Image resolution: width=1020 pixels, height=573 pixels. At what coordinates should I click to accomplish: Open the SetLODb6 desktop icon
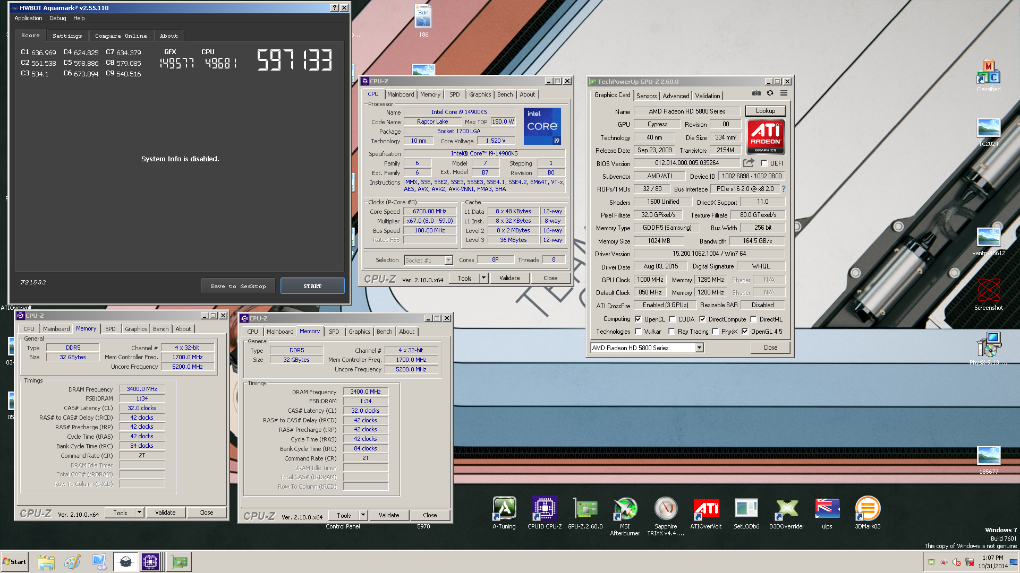(x=746, y=513)
